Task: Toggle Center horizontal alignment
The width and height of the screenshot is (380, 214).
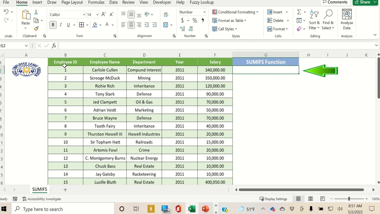Action: tap(131, 25)
